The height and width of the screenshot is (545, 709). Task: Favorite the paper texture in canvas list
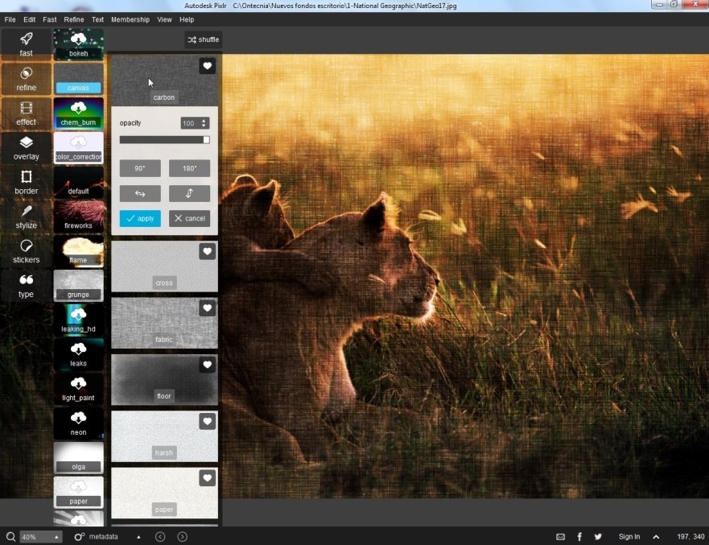pyautogui.click(x=207, y=478)
